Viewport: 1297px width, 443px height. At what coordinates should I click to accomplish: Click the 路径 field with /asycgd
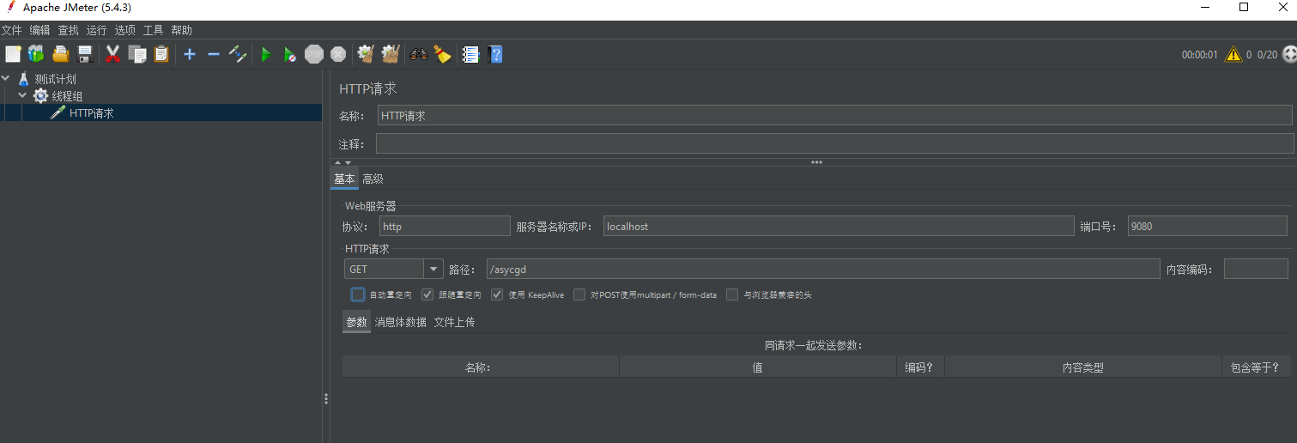823,269
